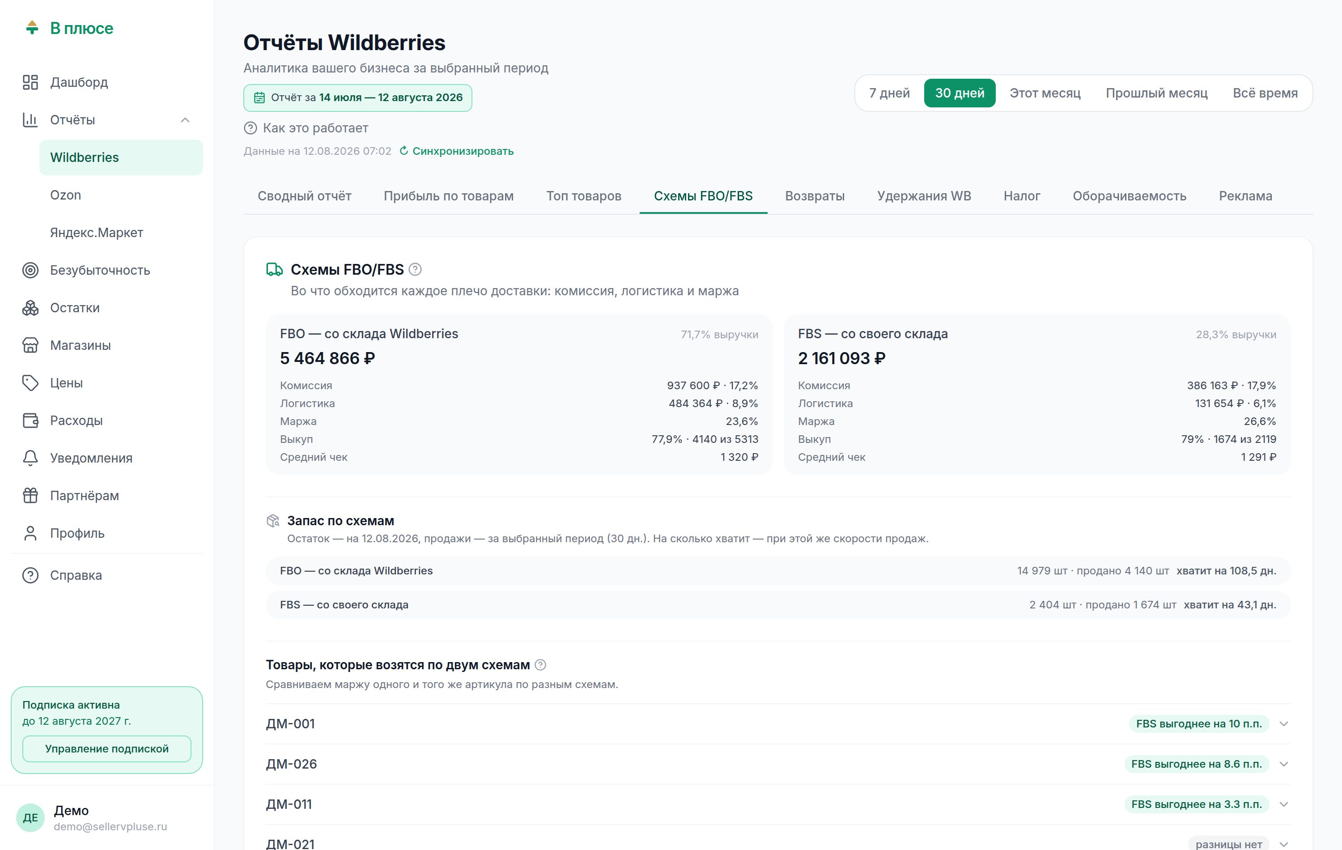
Task: Expand the ДМ-001 row chevron
Action: click(1283, 724)
